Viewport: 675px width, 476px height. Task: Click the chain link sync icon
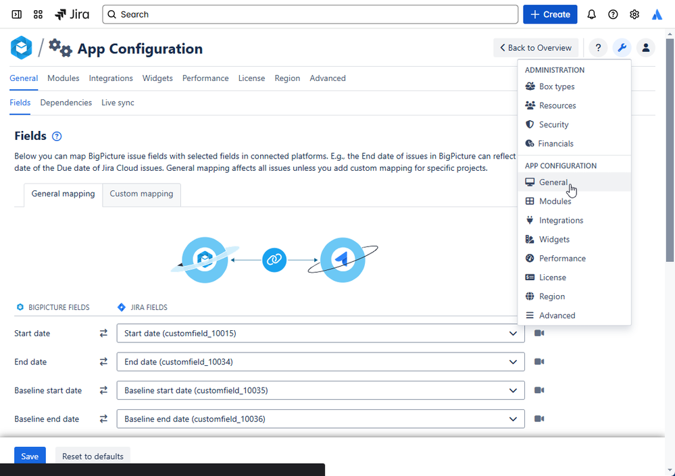tap(274, 260)
